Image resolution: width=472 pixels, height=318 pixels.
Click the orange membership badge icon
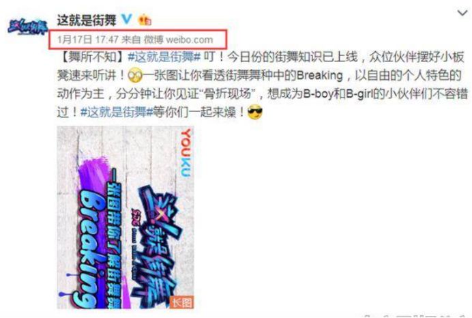(x=145, y=20)
